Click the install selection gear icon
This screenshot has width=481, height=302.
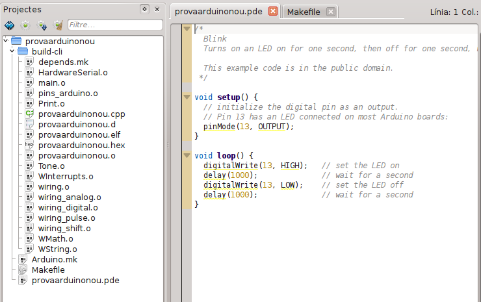[x=42, y=25]
